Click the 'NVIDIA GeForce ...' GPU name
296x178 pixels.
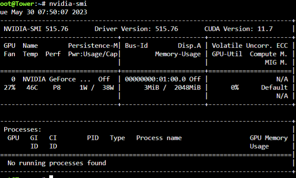click(x=56, y=79)
